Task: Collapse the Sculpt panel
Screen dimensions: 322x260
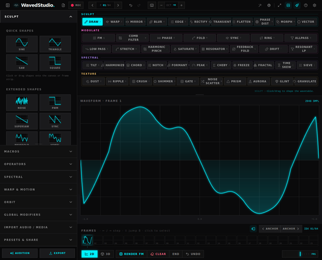Action: pyautogui.click(x=71, y=17)
